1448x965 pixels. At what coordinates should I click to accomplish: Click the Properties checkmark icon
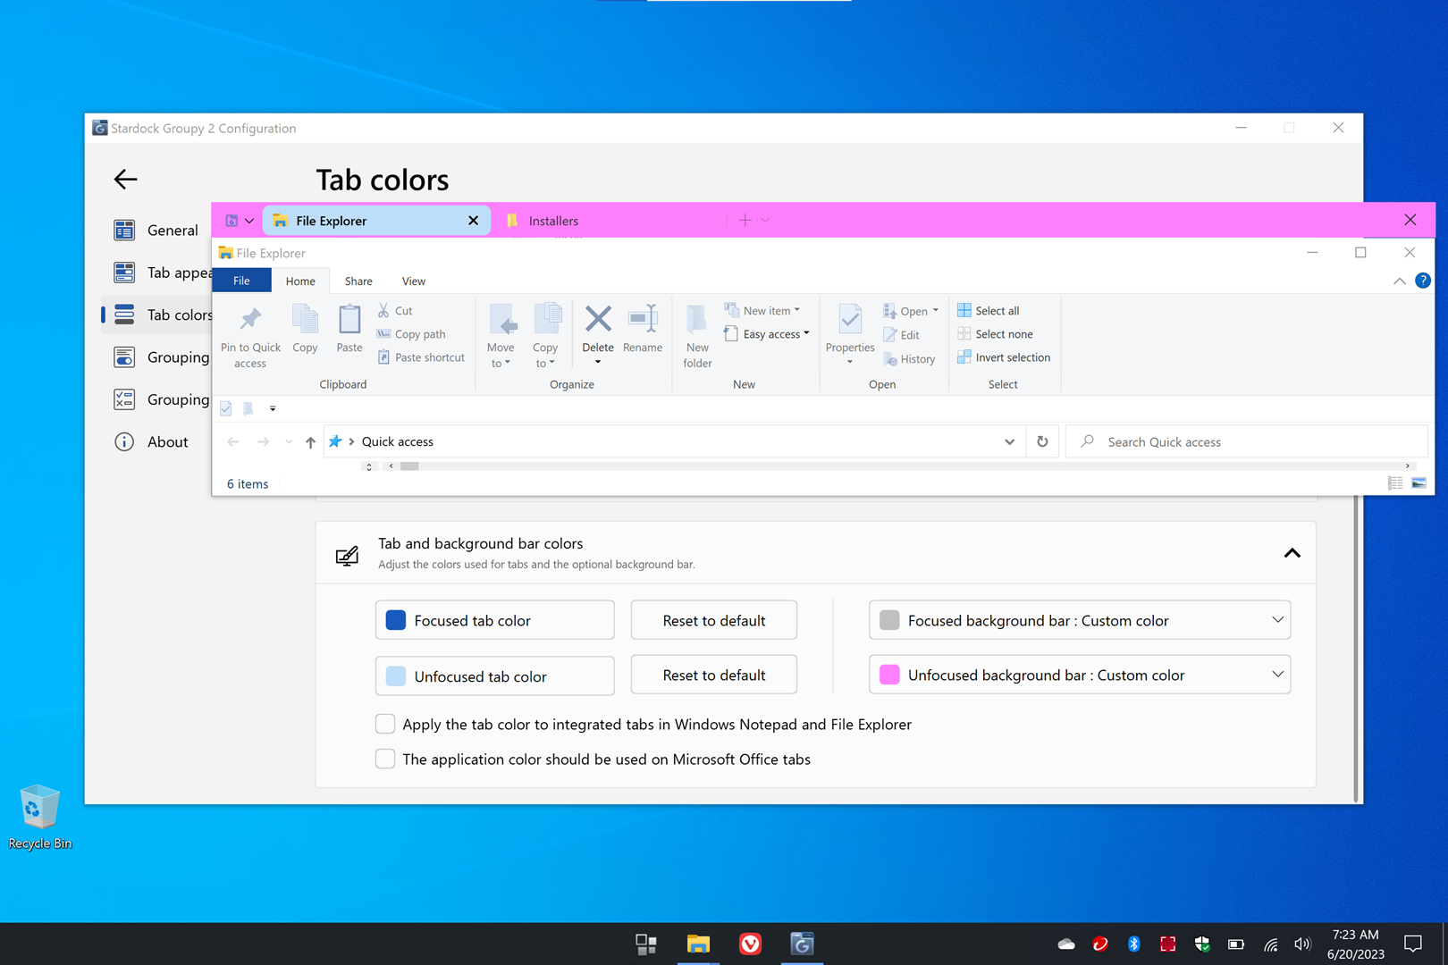pos(850,319)
